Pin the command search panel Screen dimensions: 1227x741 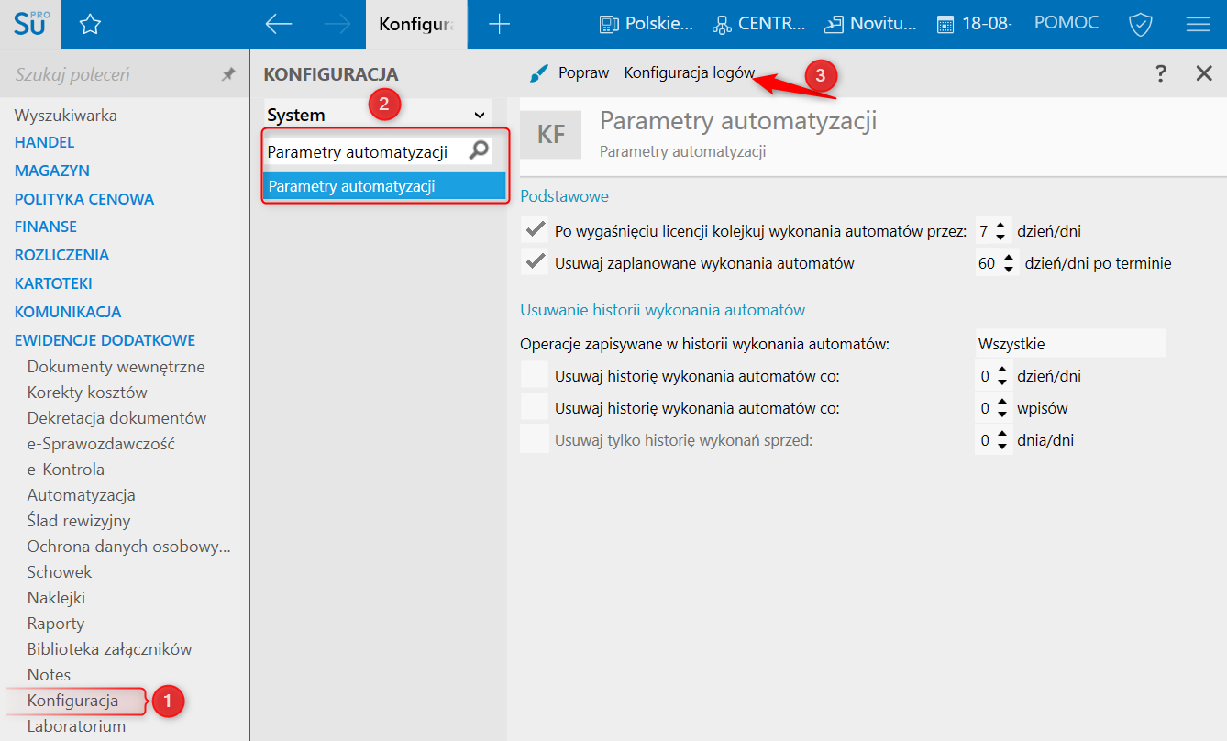[x=228, y=74]
